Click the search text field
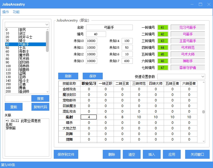This screenshot has height=168, width=213. [x=18, y=98]
